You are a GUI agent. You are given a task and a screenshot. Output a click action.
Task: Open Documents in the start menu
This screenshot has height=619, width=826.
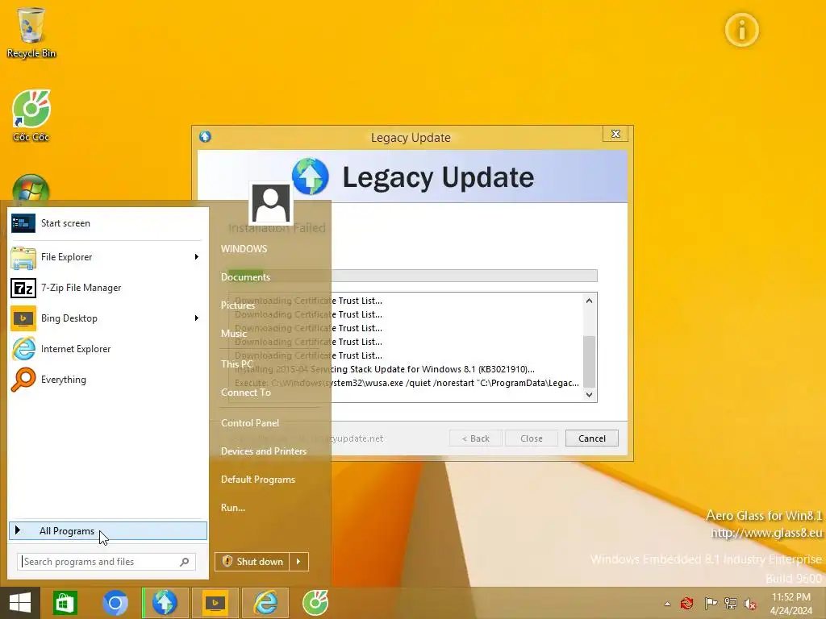click(x=245, y=277)
